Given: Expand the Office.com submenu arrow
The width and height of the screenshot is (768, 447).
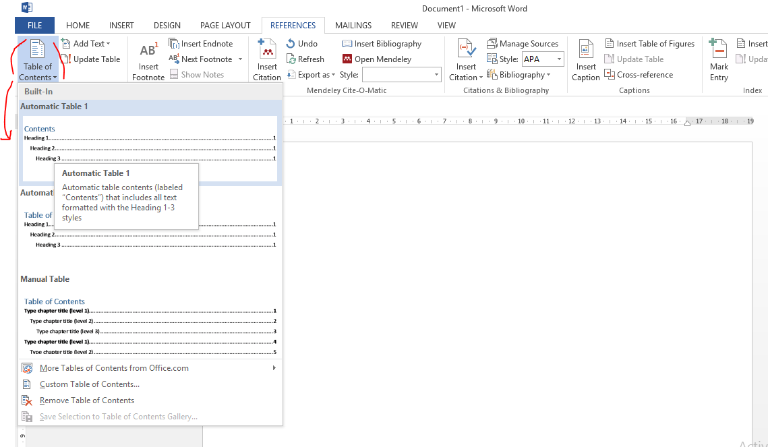Looking at the screenshot, I should click(274, 368).
